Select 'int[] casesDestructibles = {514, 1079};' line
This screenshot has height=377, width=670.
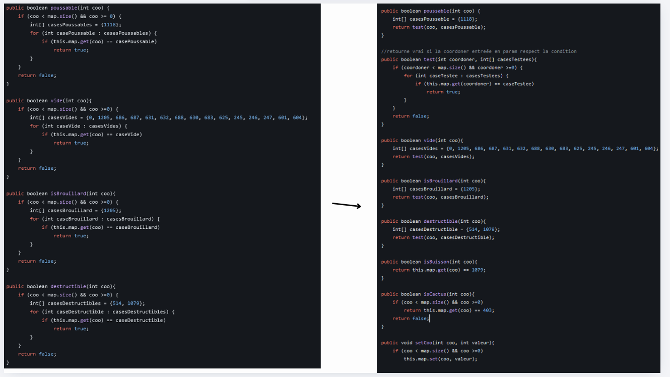coord(87,303)
